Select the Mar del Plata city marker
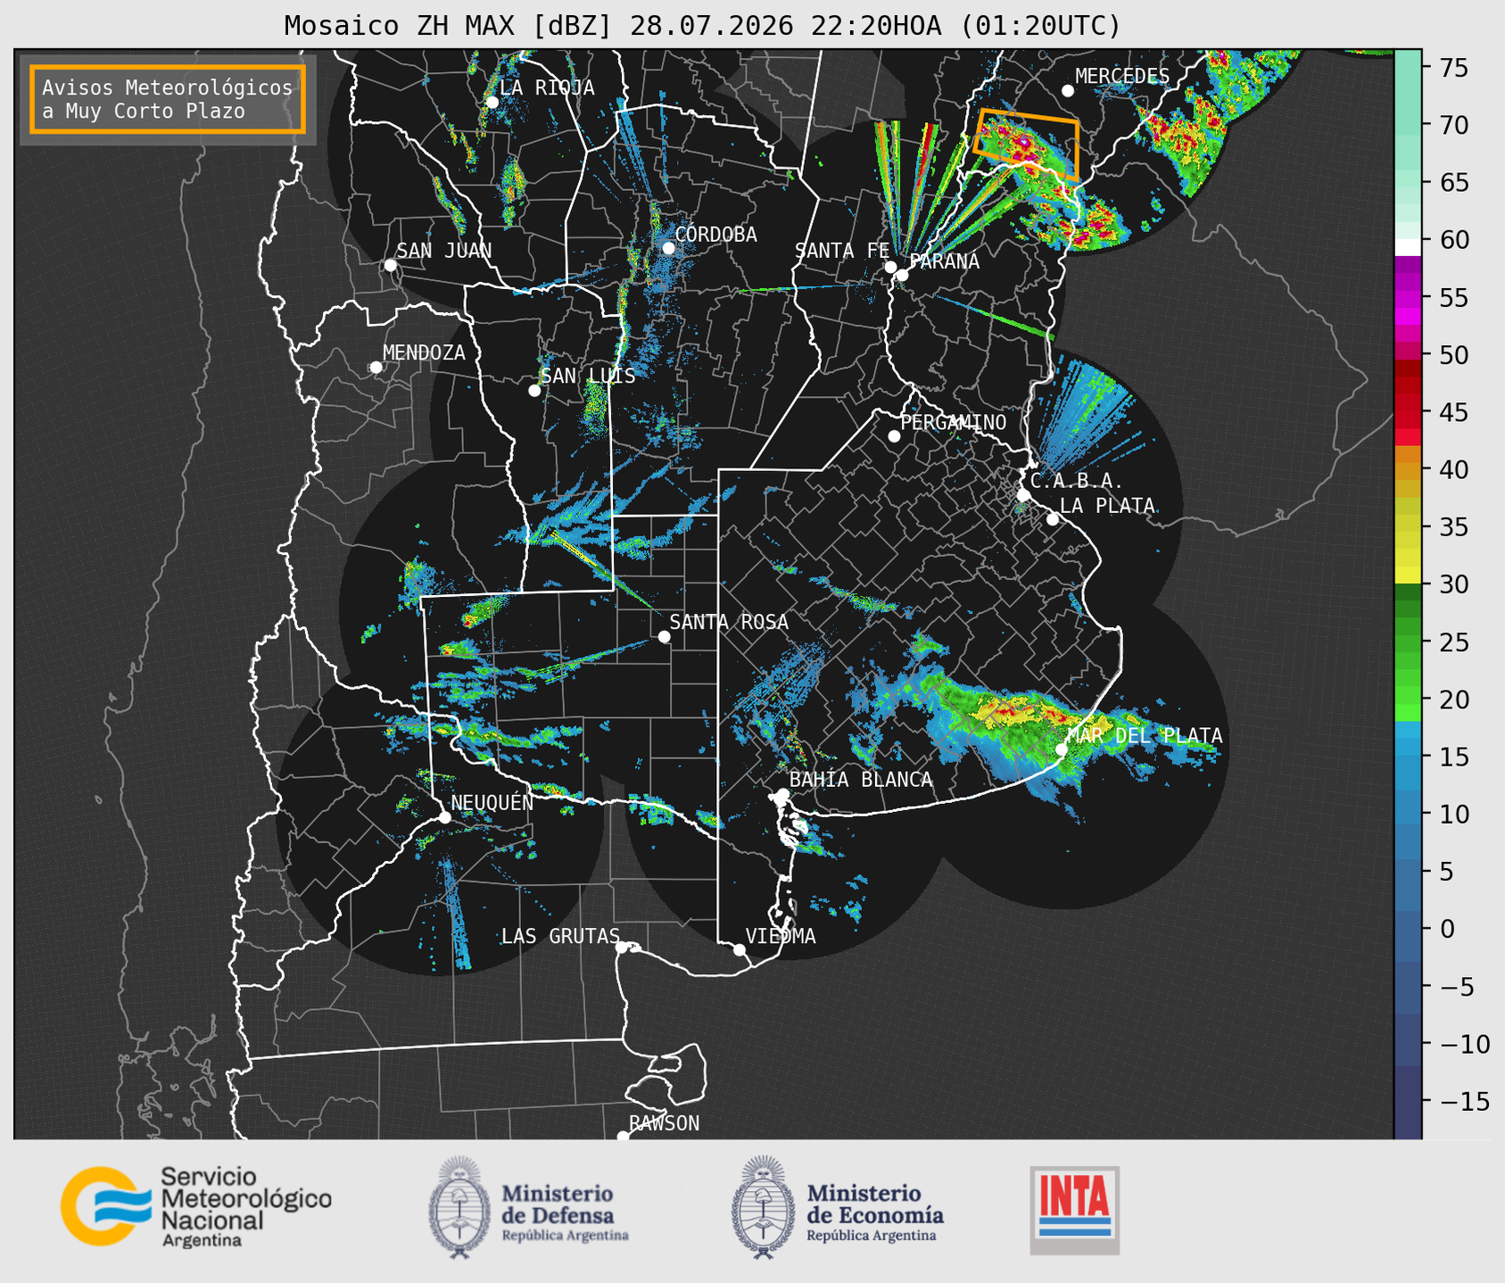 [1062, 749]
